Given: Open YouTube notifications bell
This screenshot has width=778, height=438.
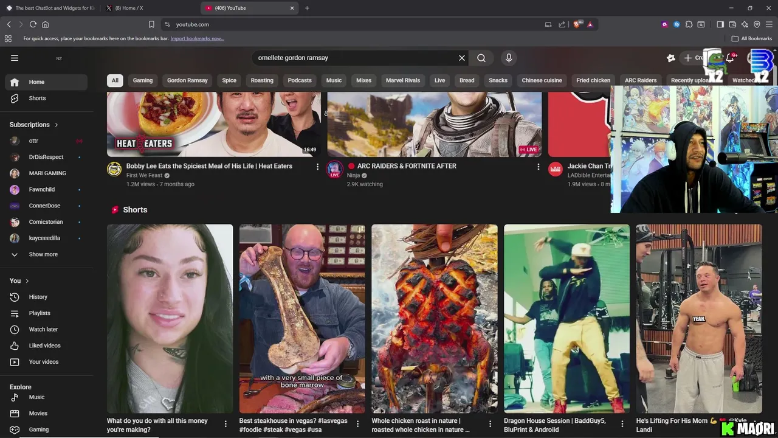Looking at the screenshot, I should click(731, 58).
